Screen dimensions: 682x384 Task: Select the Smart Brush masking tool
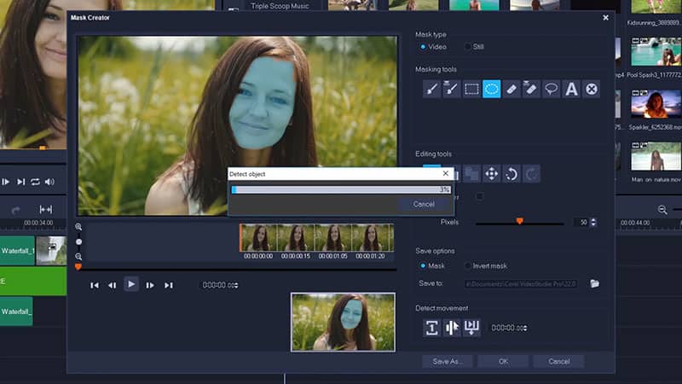point(452,90)
